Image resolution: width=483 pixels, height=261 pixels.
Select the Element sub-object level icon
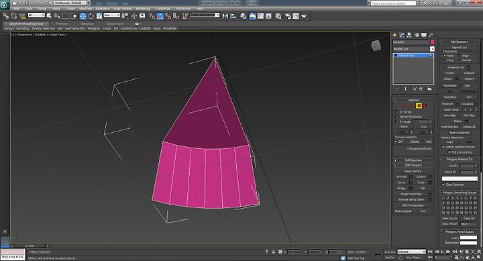[x=425, y=106]
